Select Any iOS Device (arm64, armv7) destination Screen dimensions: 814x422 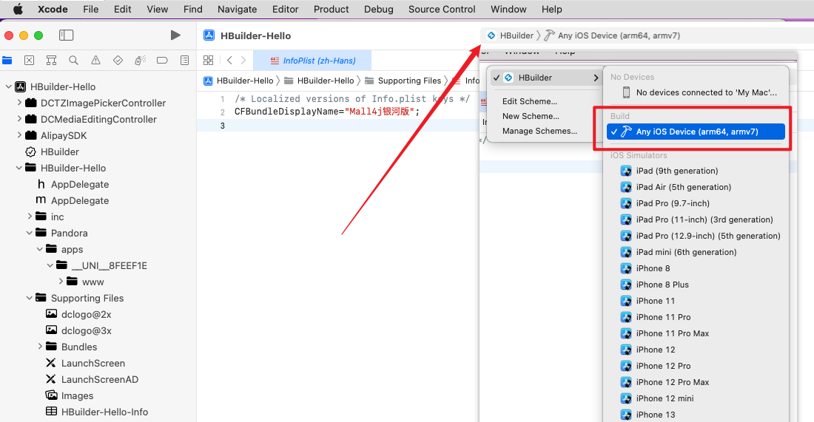[696, 132]
